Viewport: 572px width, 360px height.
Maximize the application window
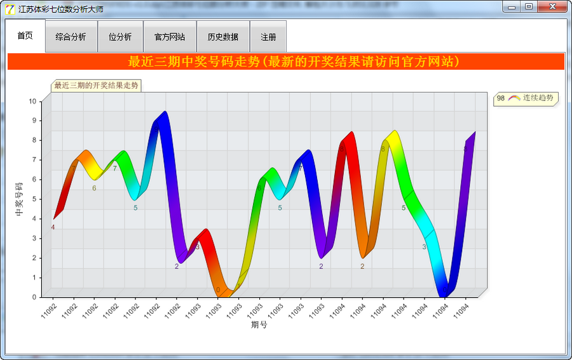tap(529, 7)
